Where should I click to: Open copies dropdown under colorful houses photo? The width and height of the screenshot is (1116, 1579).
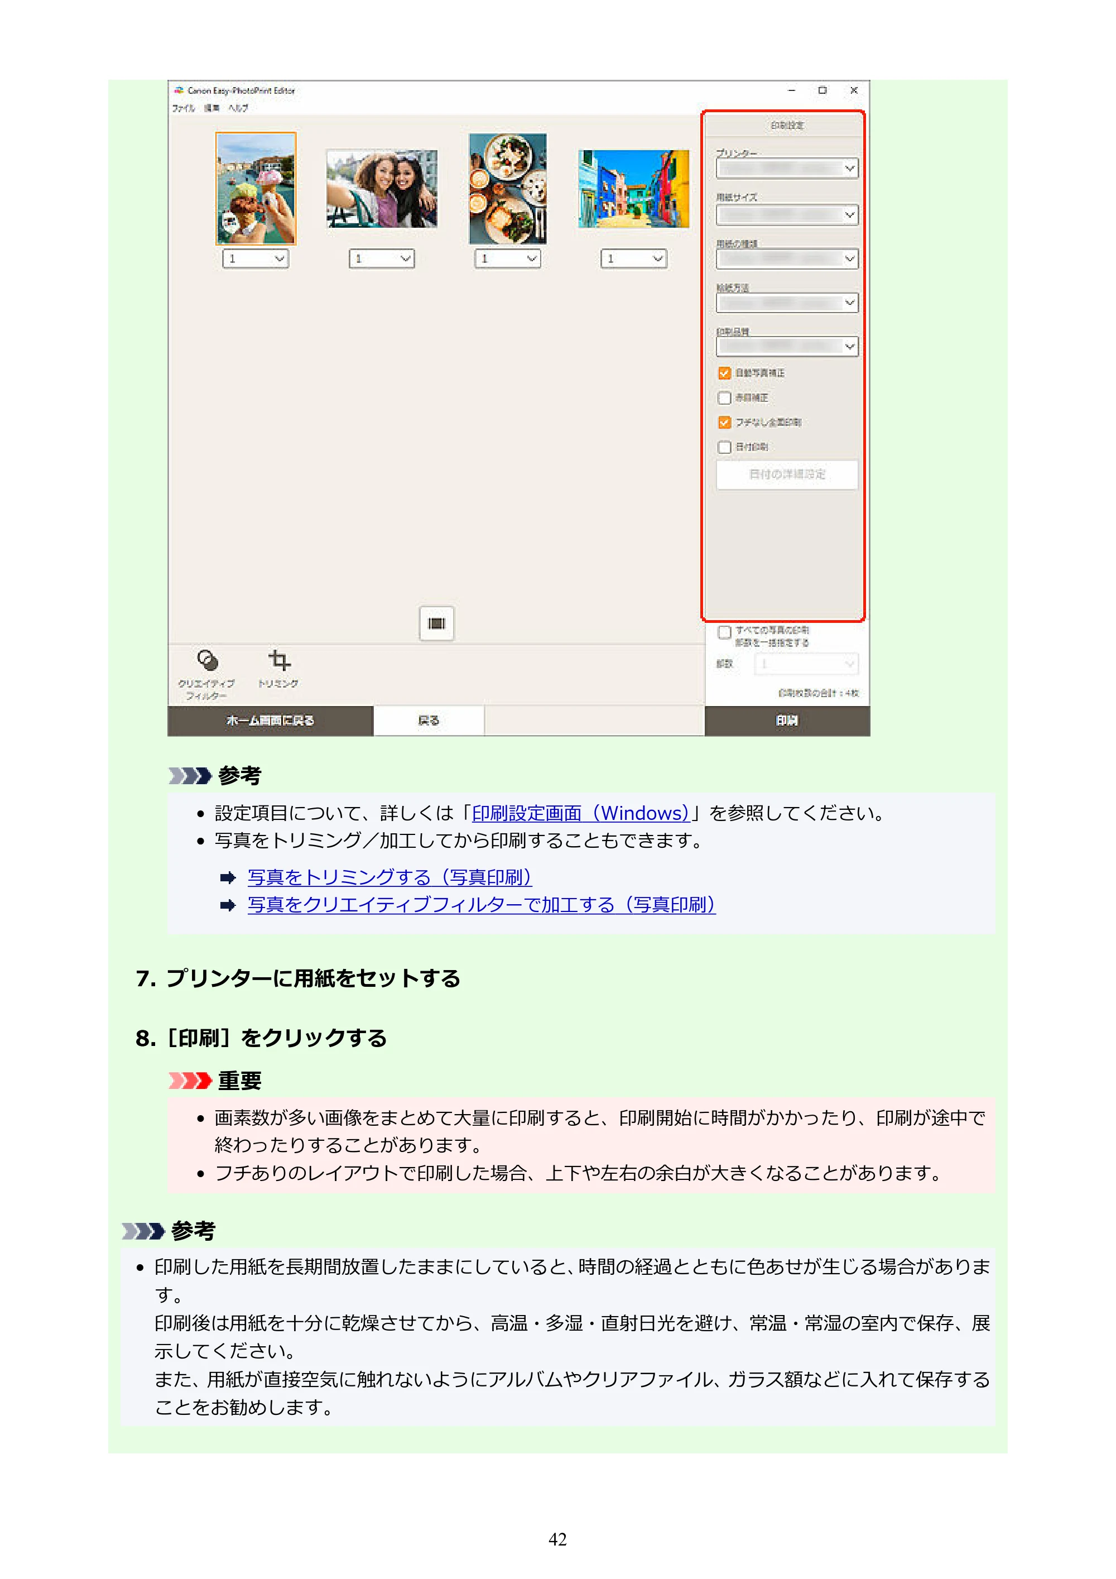[634, 258]
